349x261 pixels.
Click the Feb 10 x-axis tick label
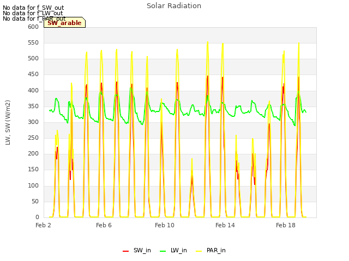[x=165, y=225]
